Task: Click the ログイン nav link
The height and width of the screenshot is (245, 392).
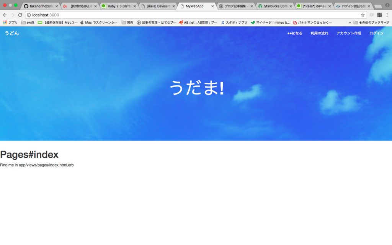Action: pyautogui.click(x=376, y=33)
